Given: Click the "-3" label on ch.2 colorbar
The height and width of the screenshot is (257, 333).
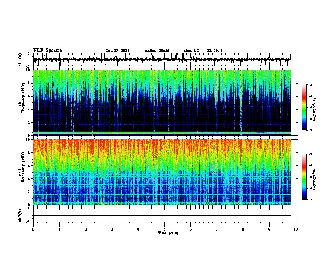Looking at the screenshot, I should click(x=310, y=154).
